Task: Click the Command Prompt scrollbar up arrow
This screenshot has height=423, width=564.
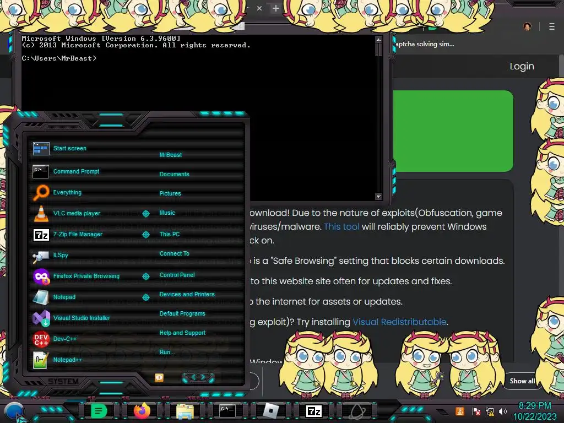Action: click(x=378, y=39)
